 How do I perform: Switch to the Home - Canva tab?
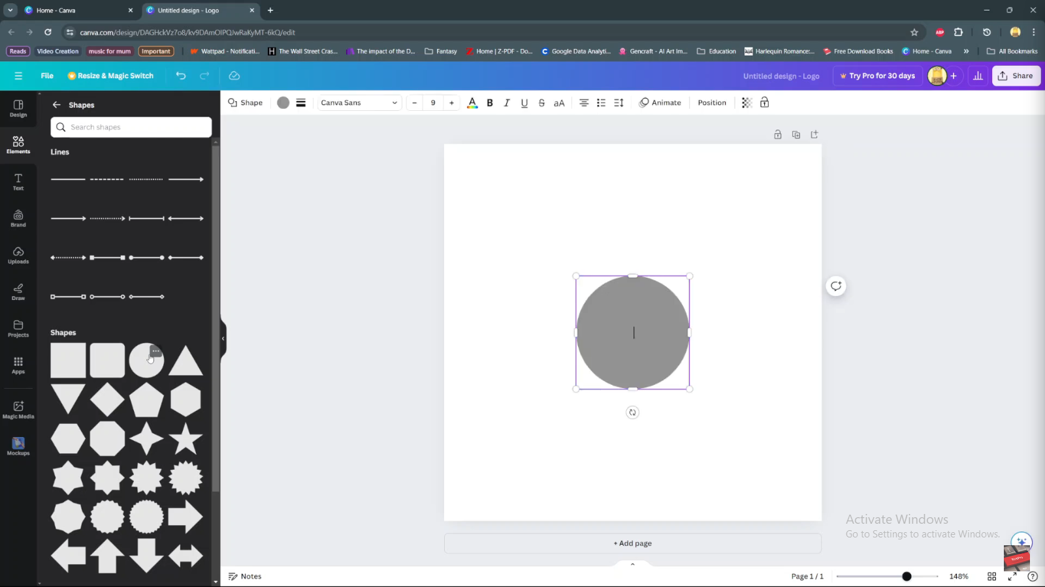click(x=78, y=10)
